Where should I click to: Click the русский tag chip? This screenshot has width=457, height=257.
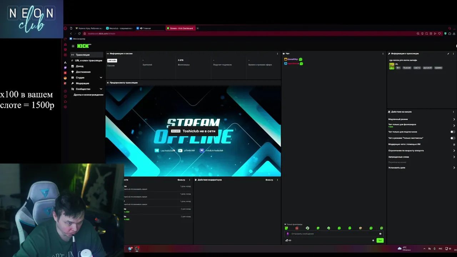pos(427,68)
